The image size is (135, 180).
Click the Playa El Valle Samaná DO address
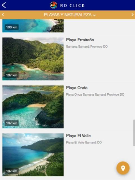pos(84,143)
